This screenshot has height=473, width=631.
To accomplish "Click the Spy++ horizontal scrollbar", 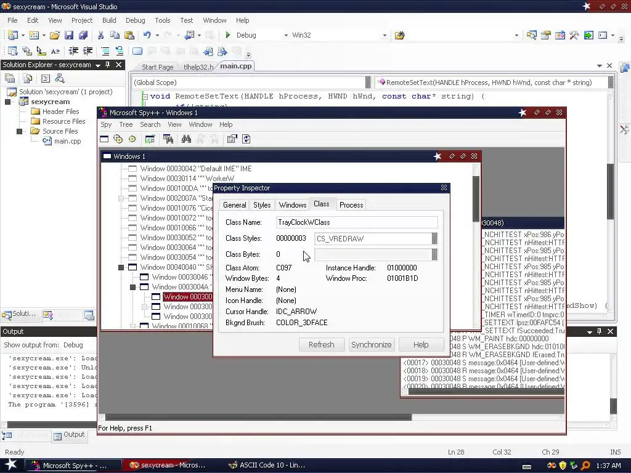I will [x=258, y=417].
